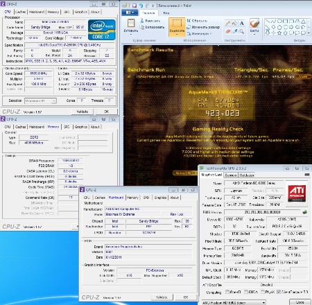
Task: Click OK button in top CPU-Z window
Action: tap(106, 112)
